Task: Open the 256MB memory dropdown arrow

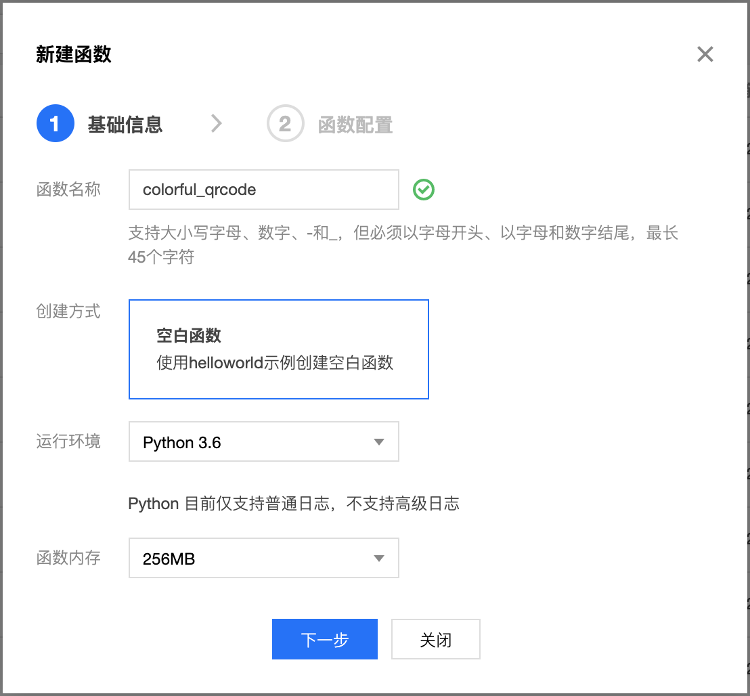Action: (x=379, y=558)
